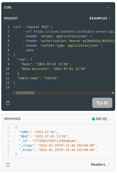Click the Try It! button
Image resolution: width=117 pixels, height=173 pixels.
[x=102, y=103]
